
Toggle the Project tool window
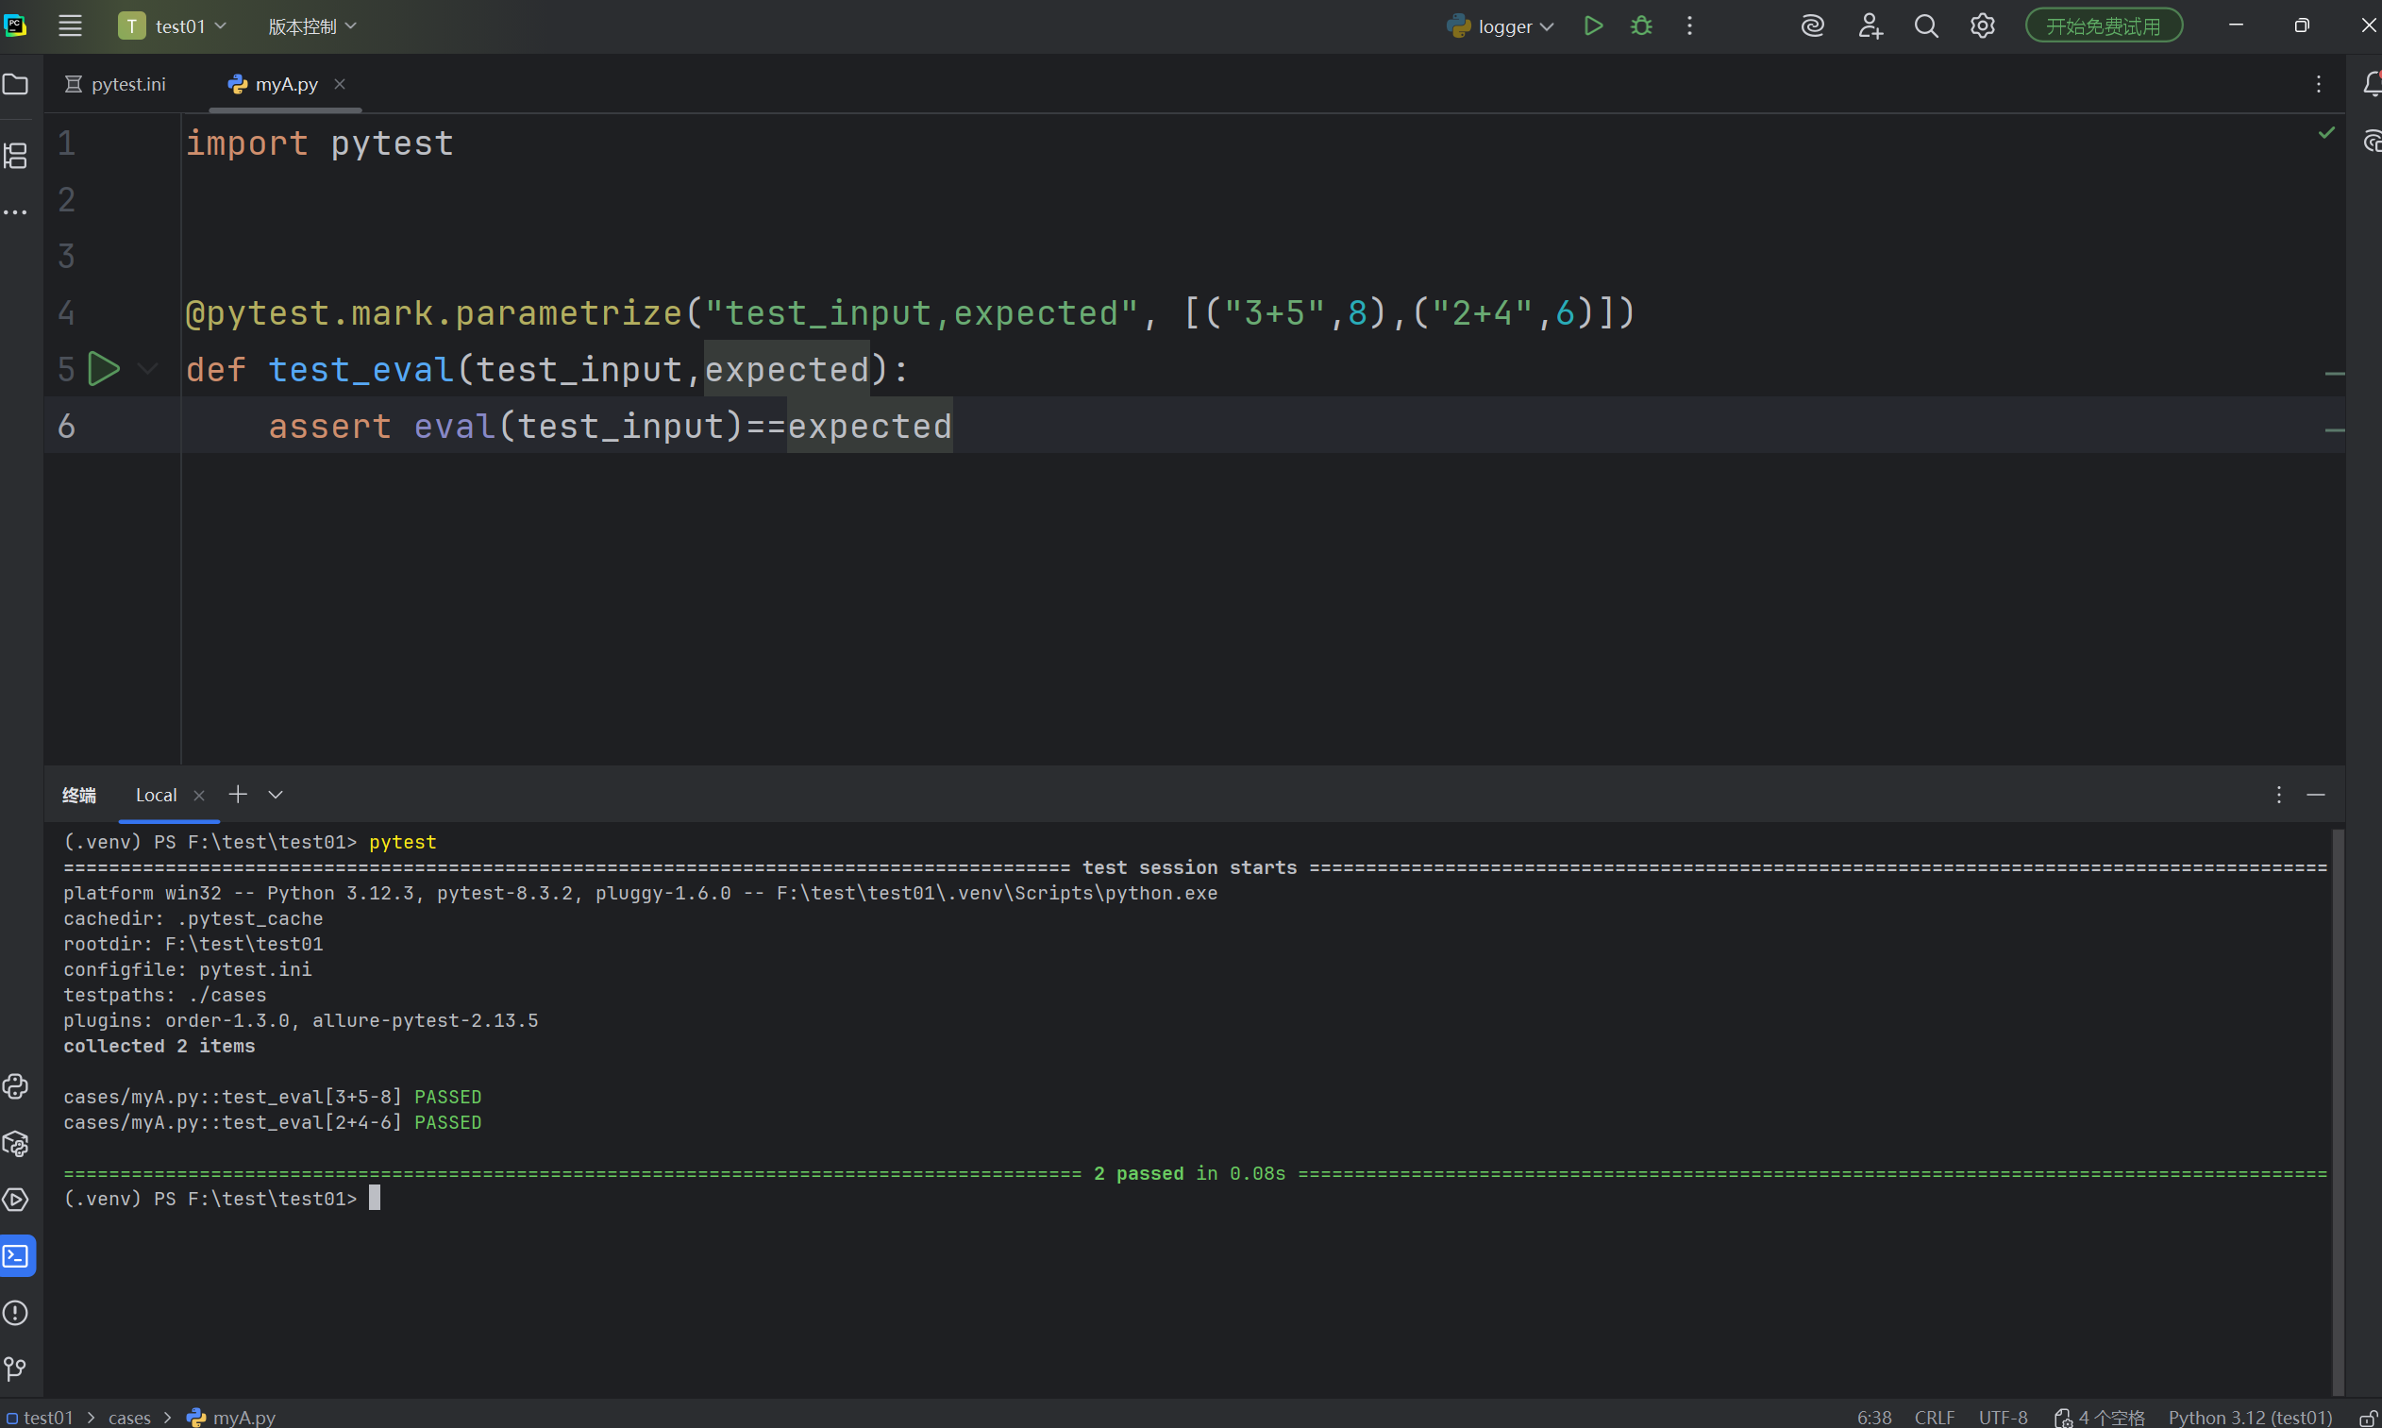[x=16, y=85]
